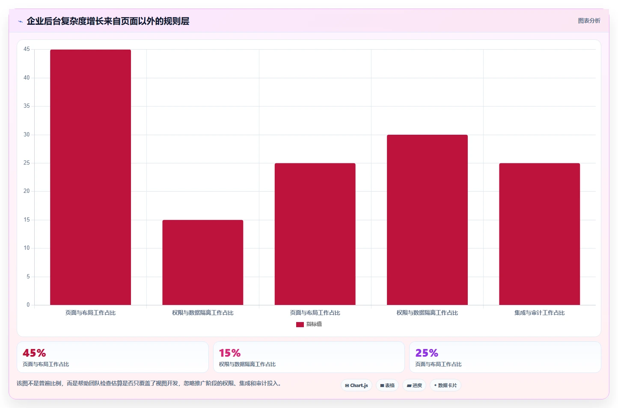Click the 指标值 legend text

click(314, 324)
